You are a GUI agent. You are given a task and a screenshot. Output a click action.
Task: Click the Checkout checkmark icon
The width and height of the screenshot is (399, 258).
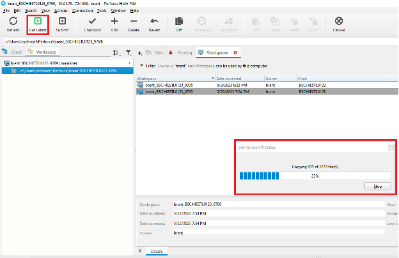[92, 21]
